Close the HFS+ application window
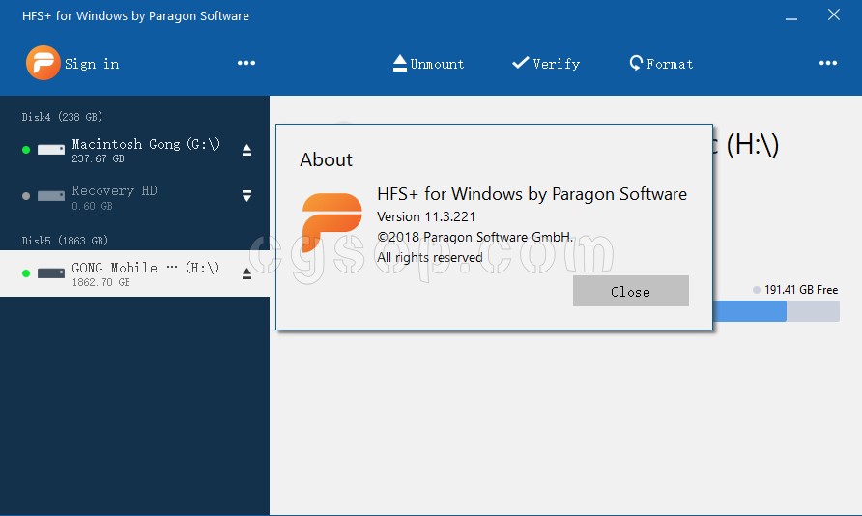The height and width of the screenshot is (516, 862). tap(834, 14)
